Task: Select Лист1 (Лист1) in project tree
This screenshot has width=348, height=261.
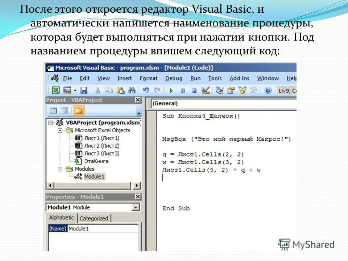Action: coord(102,138)
